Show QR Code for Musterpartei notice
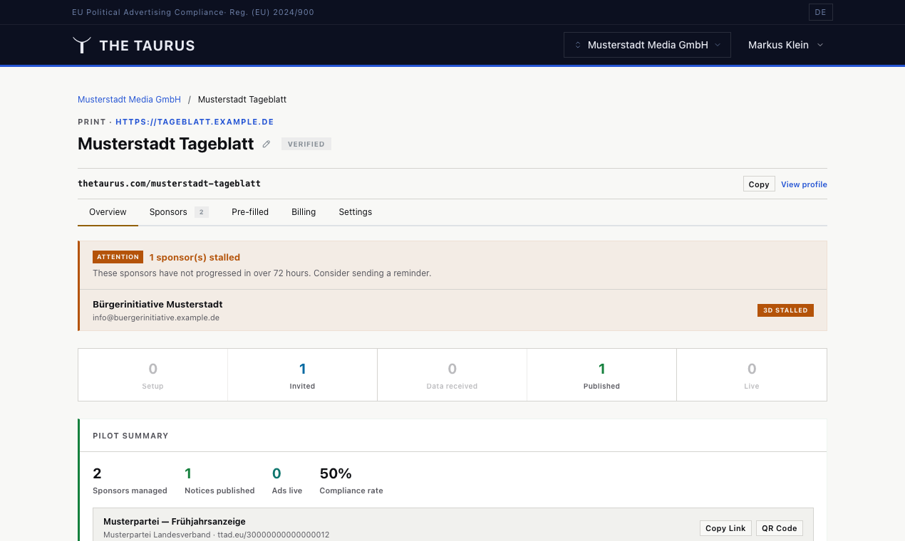Viewport: 905px width, 541px height. coord(780,528)
